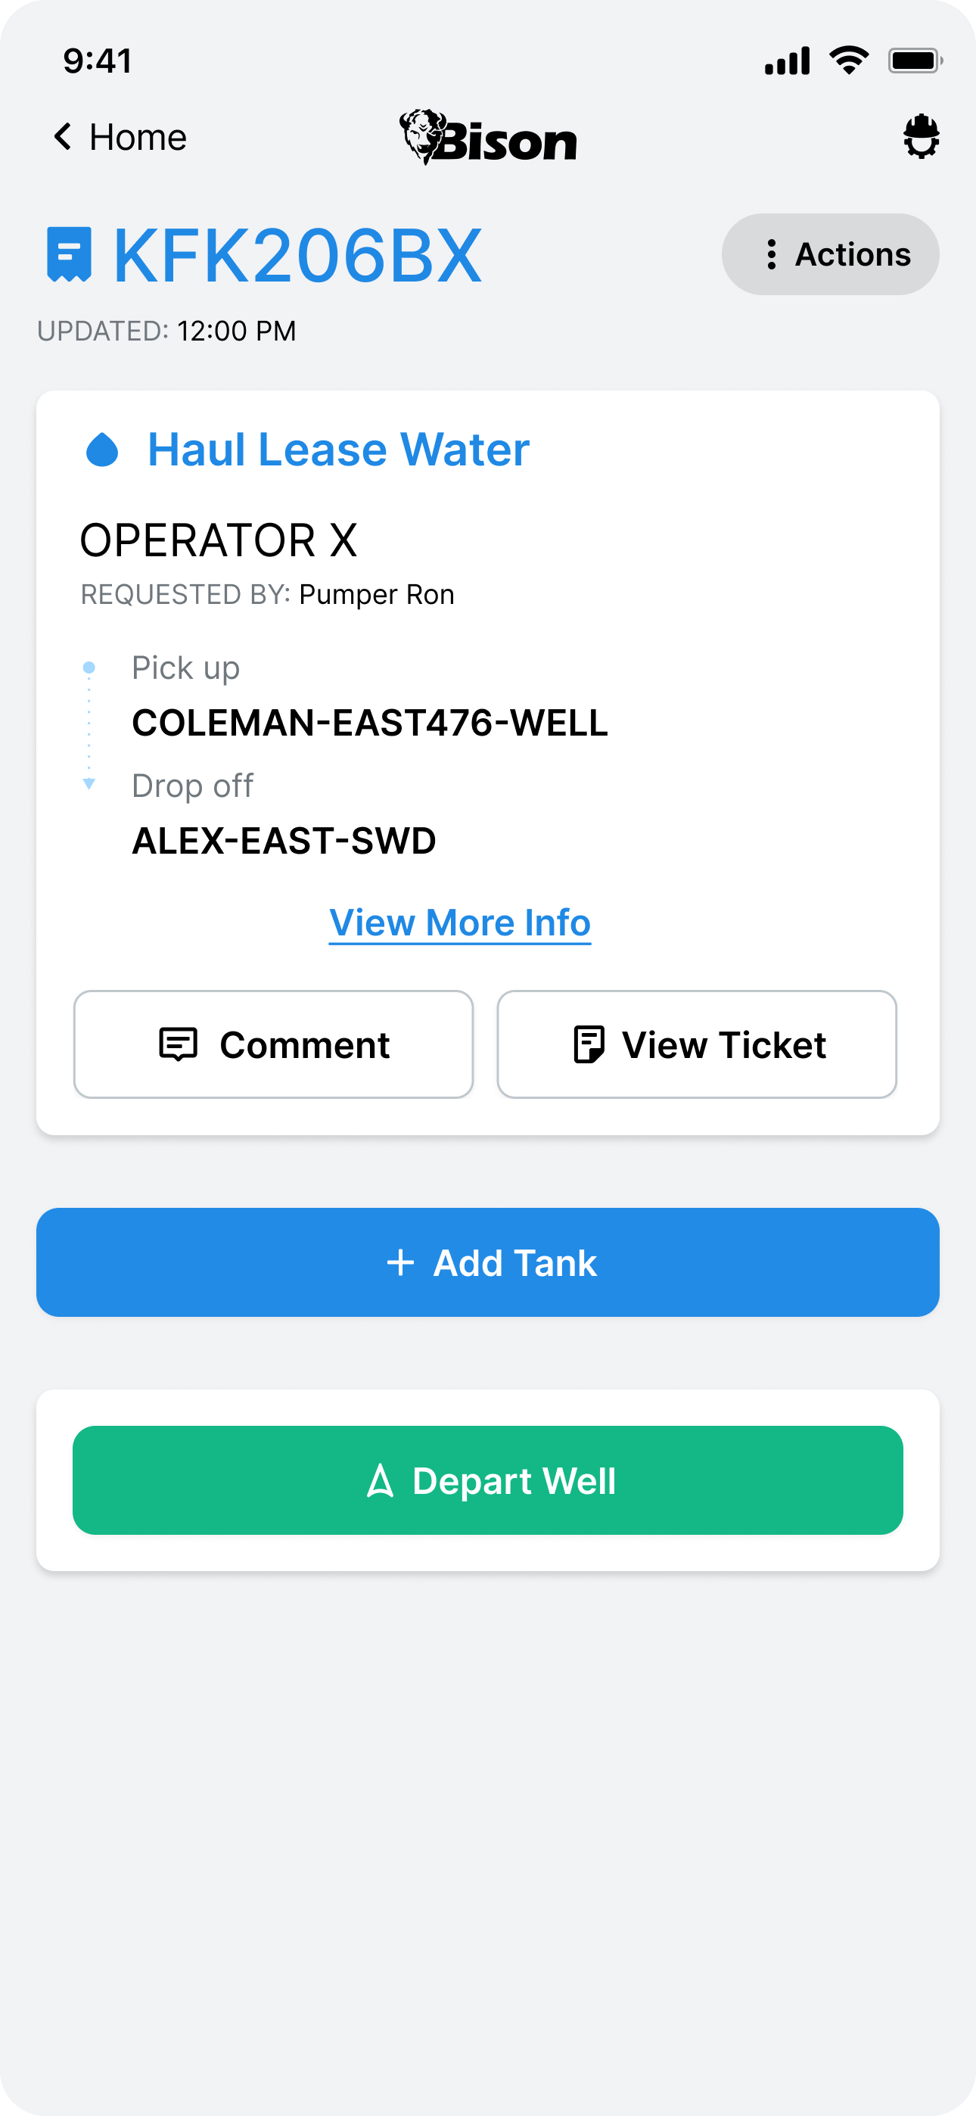Tap the Bison logo in the header
Image resolution: width=976 pixels, height=2116 pixels.
click(488, 137)
